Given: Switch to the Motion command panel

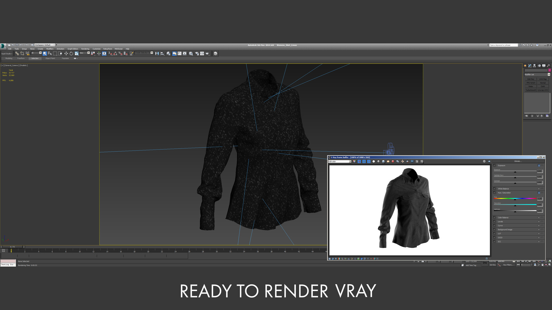Looking at the screenshot, I should pos(539,66).
